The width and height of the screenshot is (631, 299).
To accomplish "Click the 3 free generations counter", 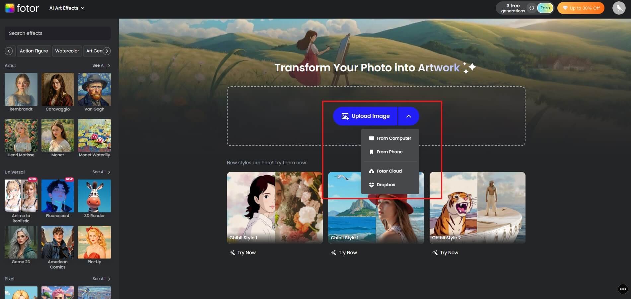I will coord(513,8).
